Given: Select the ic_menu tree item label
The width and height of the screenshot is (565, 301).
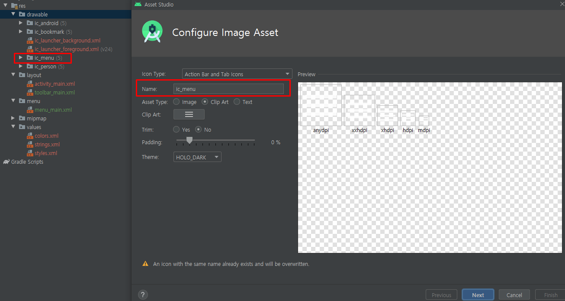Looking at the screenshot, I should click(x=44, y=58).
